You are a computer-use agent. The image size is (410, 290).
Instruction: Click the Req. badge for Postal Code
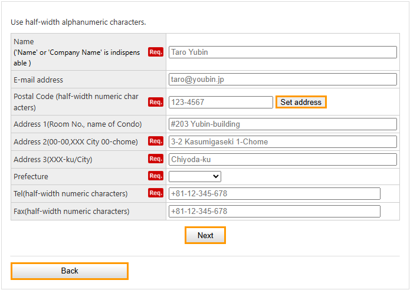tap(156, 102)
